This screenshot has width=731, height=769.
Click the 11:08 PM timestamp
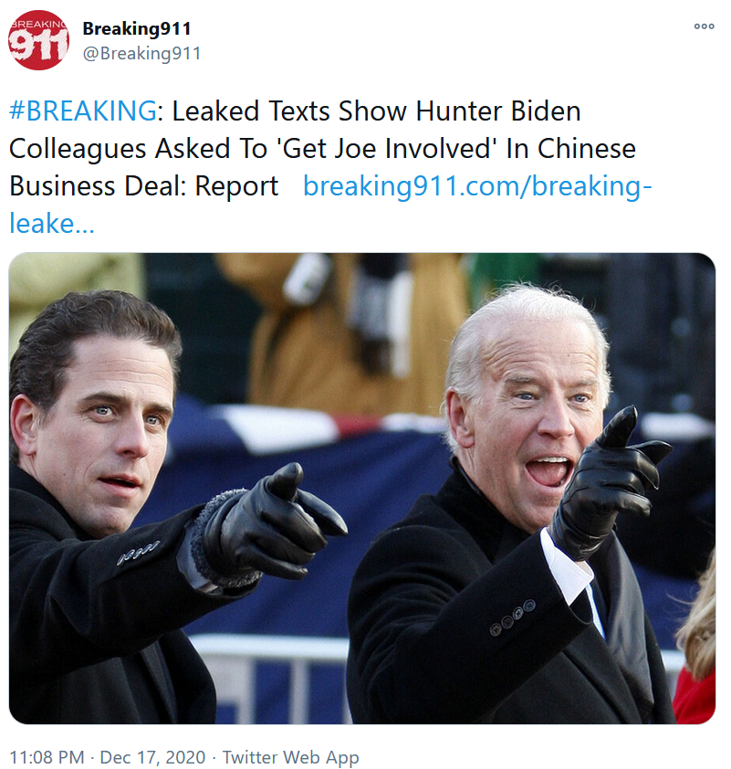pos(47,757)
